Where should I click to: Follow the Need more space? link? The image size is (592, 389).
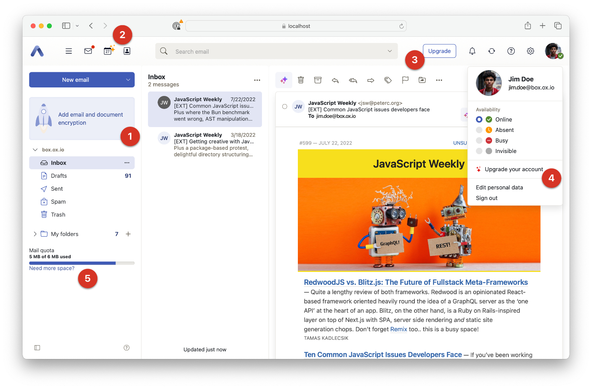pyautogui.click(x=52, y=268)
